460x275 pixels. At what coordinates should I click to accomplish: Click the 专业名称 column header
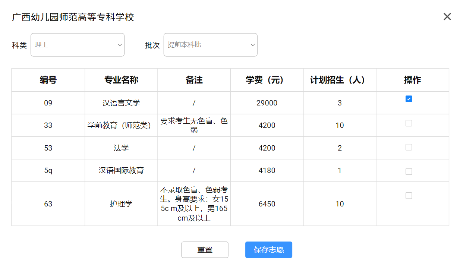121,80
